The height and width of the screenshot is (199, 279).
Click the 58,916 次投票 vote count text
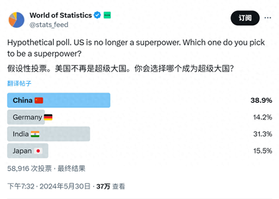[30, 169]
